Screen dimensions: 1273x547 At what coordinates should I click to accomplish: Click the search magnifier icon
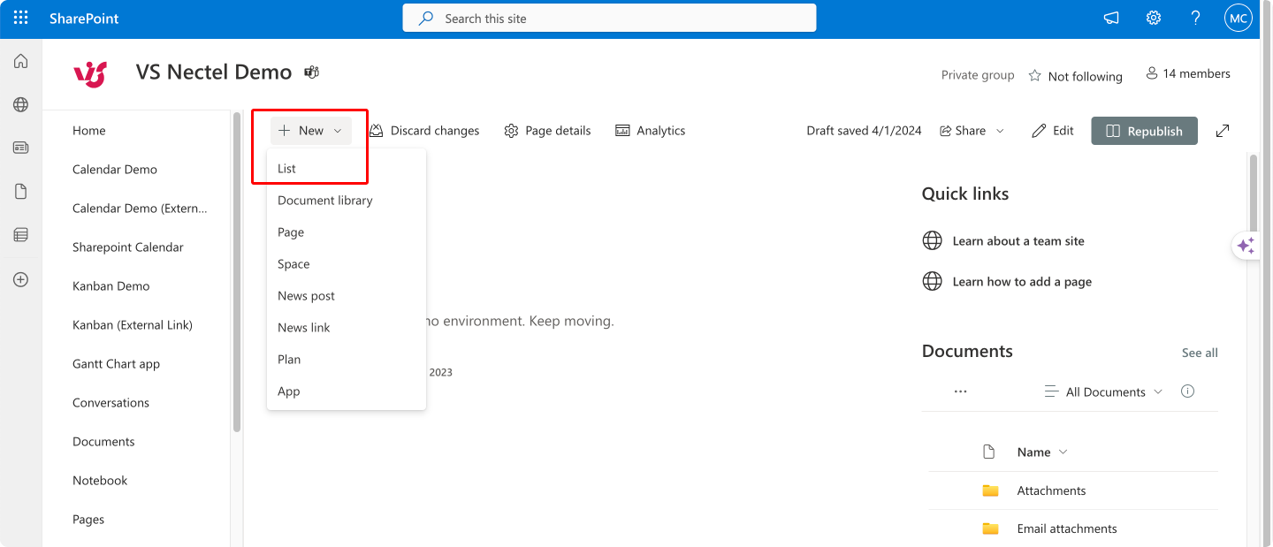tap(426, 18)
